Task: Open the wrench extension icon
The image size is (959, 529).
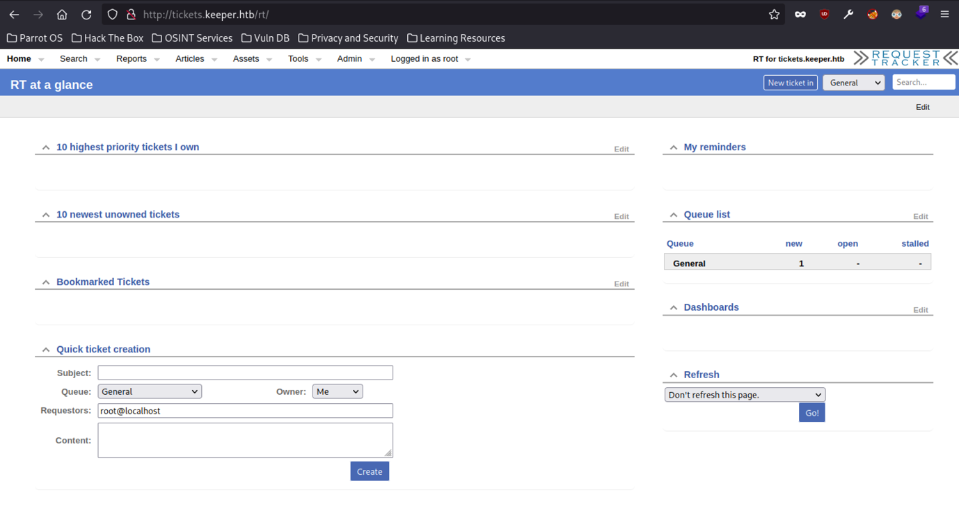Action: (x=848, y=14)
